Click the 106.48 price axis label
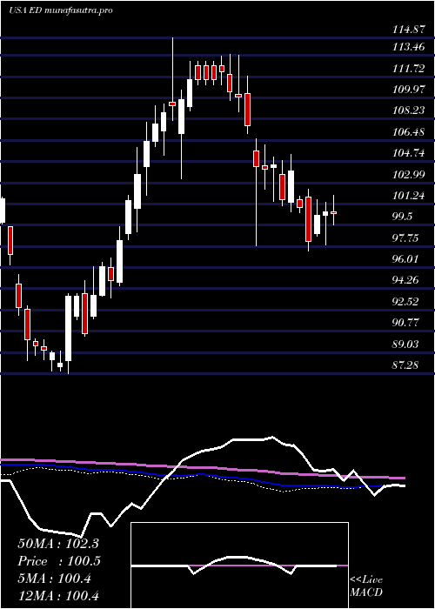This screenshot has width=435, height=609. point(408,132)
